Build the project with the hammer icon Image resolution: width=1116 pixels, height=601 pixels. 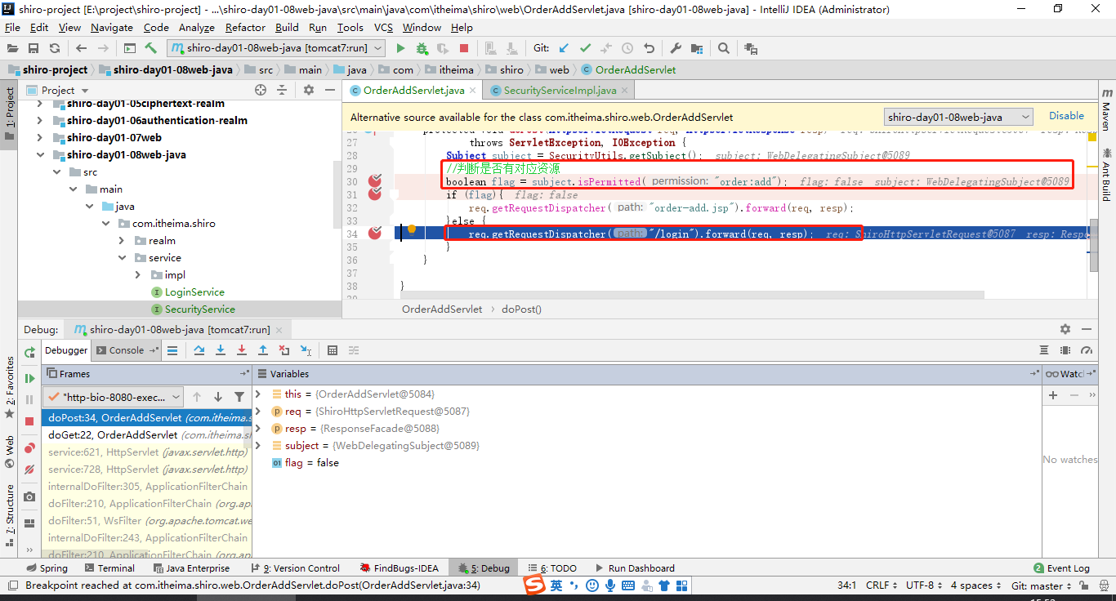pos(151,48)
